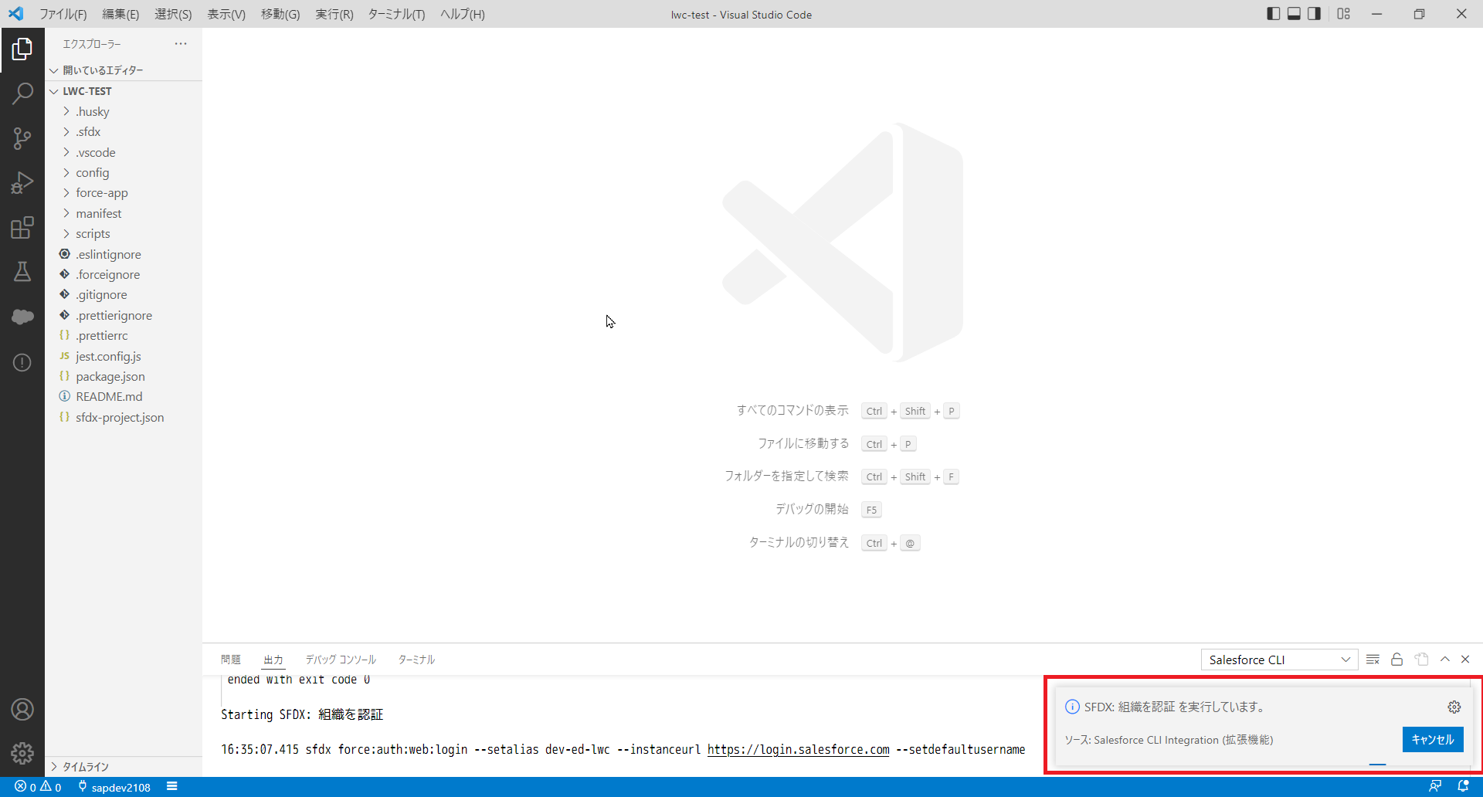Open the ファイル(F) menu

(x=63, y=14)
